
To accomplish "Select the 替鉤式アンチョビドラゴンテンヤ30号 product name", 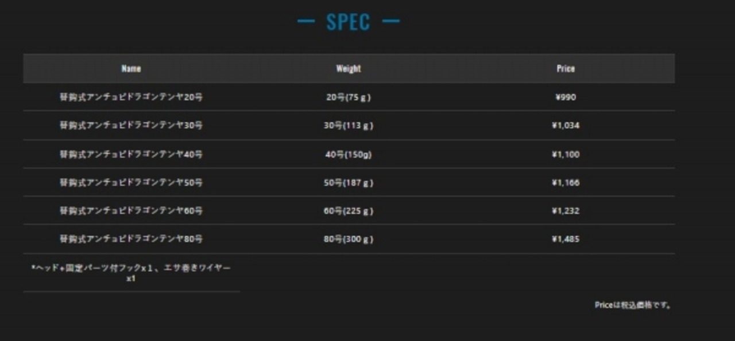I will tap(131, 126).
